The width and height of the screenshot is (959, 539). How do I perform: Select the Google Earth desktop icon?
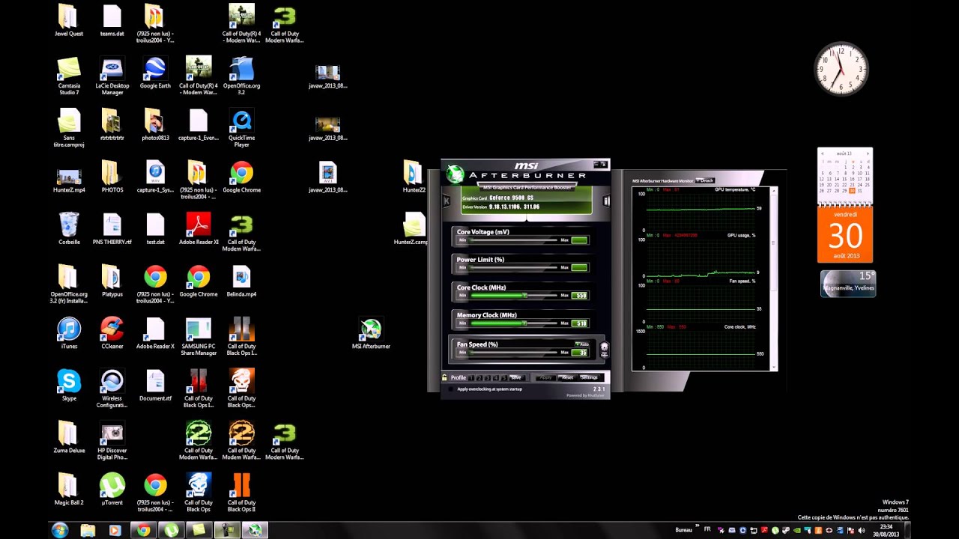click(155, 73)
